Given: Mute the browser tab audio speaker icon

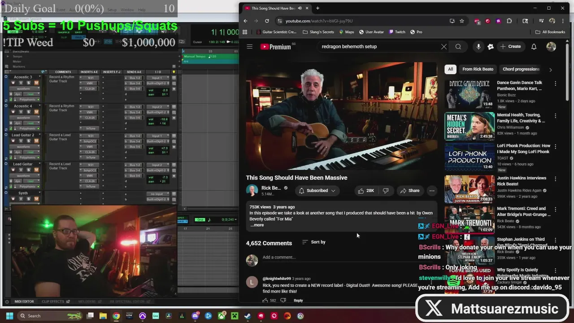Looking at the screenshot, I should (300, 8).
